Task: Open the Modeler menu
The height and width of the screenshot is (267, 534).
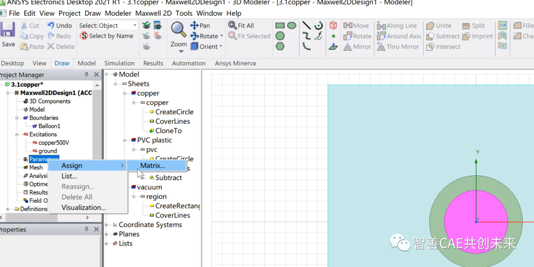Action: (118, 13)
